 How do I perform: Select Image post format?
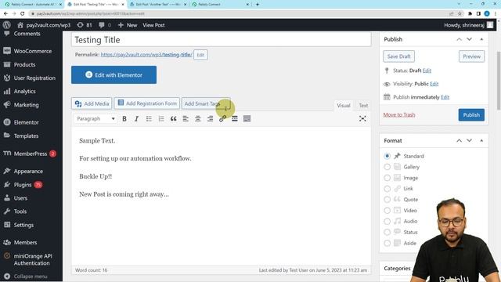[387, 178]
